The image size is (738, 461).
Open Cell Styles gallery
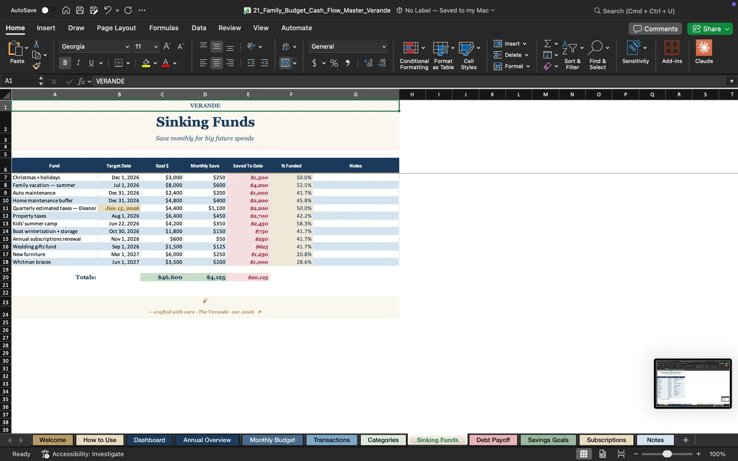click(x=469, y=55)
